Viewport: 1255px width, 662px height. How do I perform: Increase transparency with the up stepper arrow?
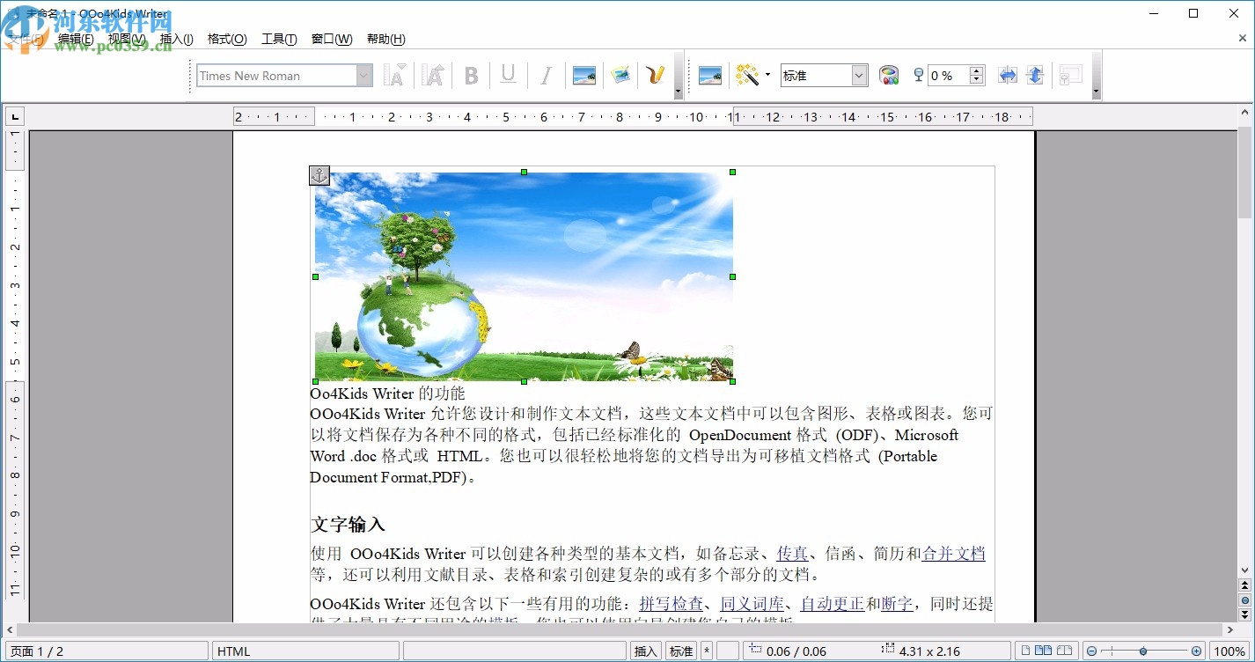tap(976, 70)
